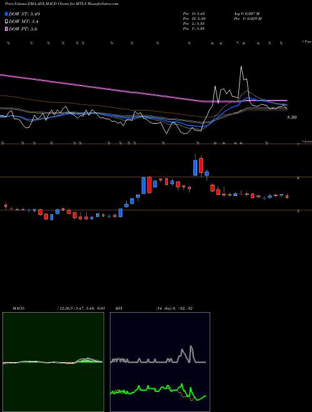Click the MACD (12,26,9) parameter values
Screen dimensions: 312x412
click(81, 308)
